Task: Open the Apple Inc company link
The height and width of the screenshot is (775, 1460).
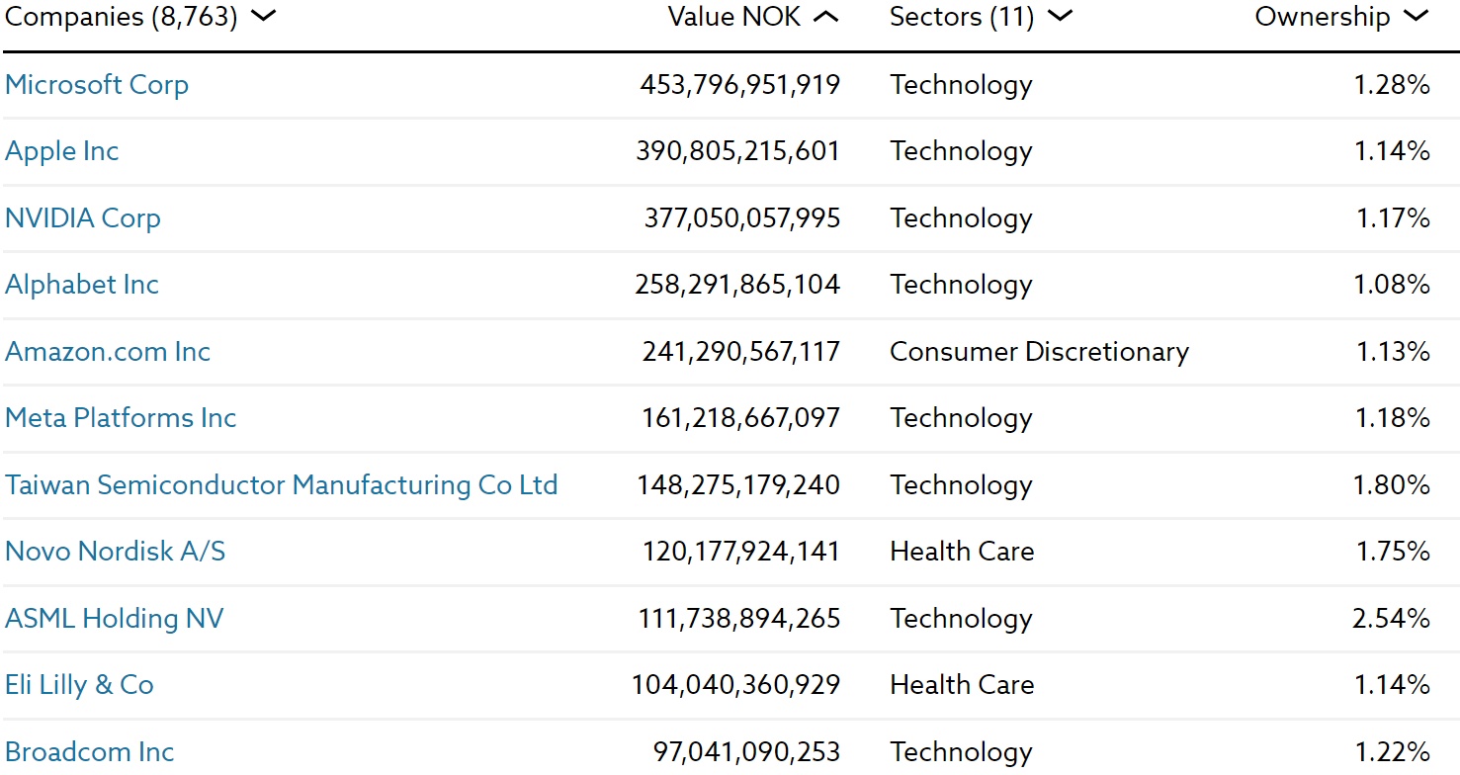Action: [62, 151]
